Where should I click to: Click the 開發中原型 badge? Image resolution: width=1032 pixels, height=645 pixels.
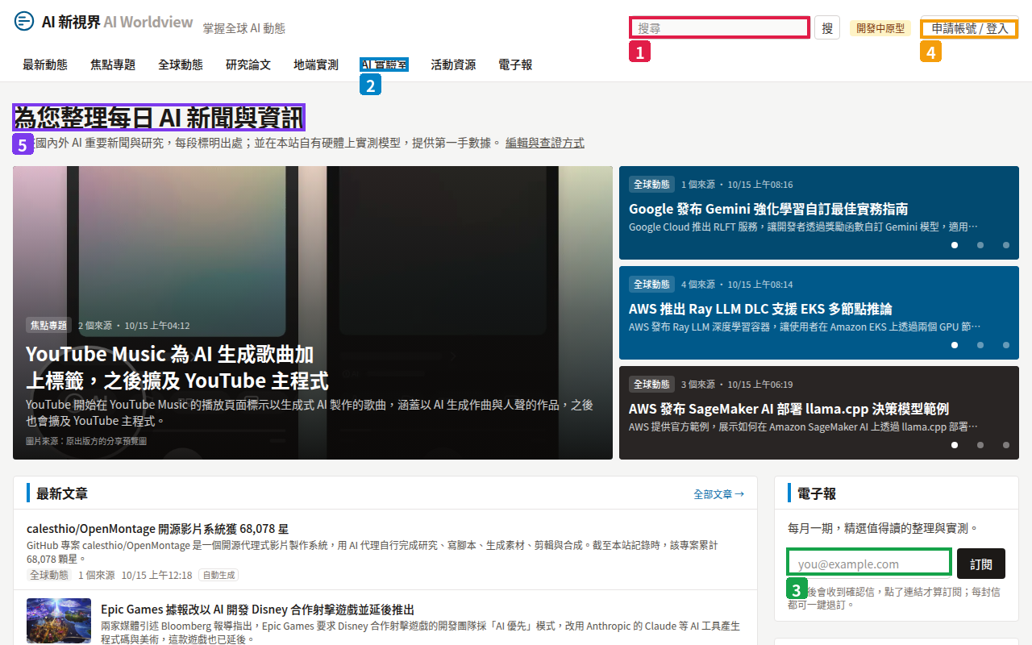(x=880, y=28)
